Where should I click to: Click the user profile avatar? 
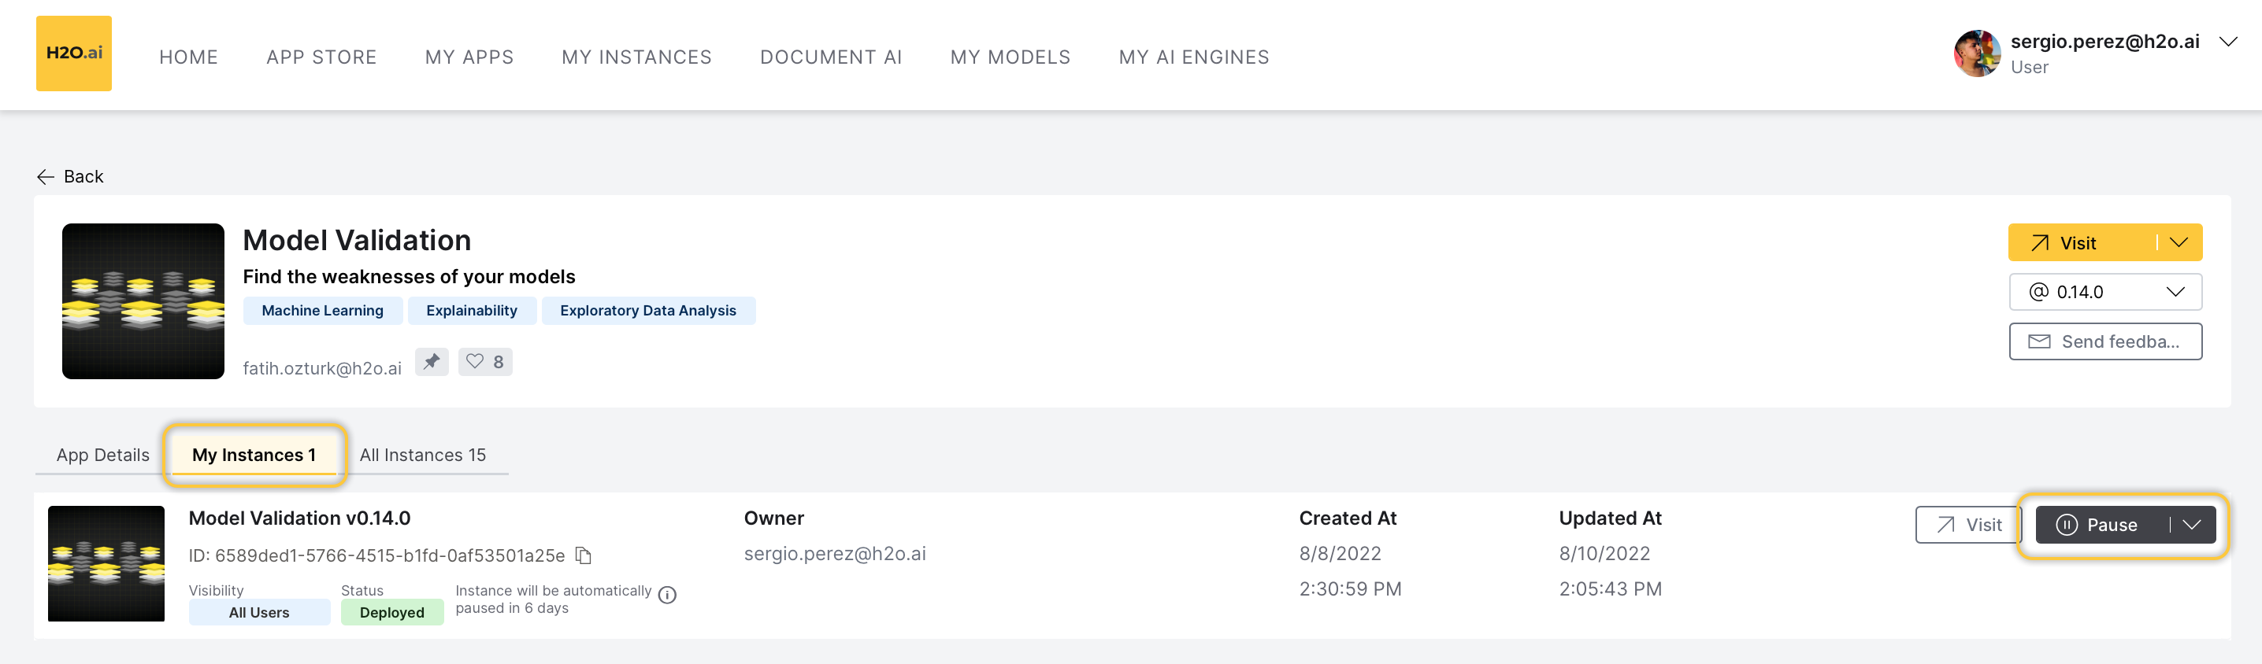click(x=1976, y=53)
